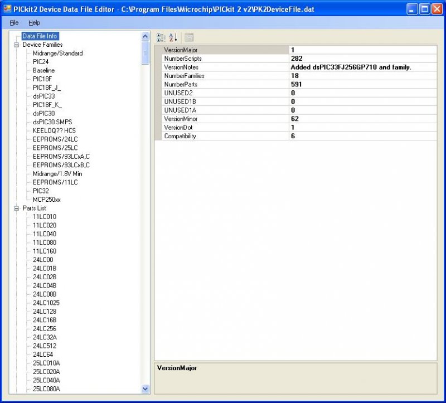Select part 25LC010A in Parts List

46,363
